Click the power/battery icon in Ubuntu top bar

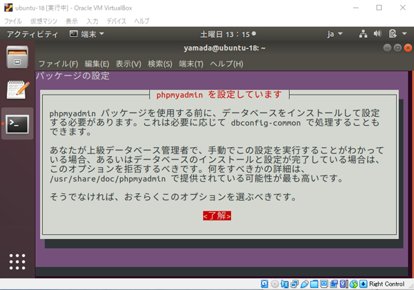point(393,34)
